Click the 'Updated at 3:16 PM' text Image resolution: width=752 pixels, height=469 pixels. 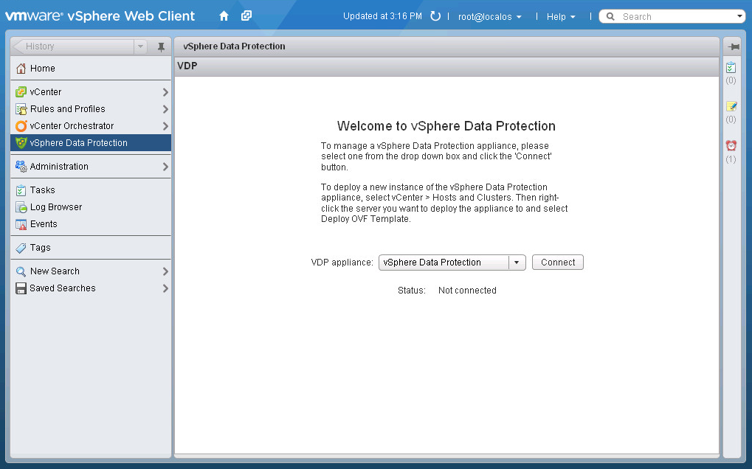pos(382,16)
